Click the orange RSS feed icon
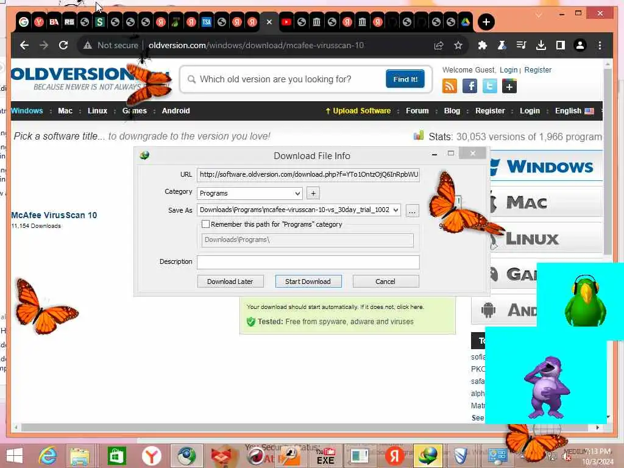 449,86
